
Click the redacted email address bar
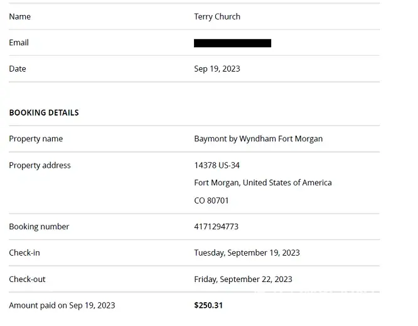pos(232,43)
